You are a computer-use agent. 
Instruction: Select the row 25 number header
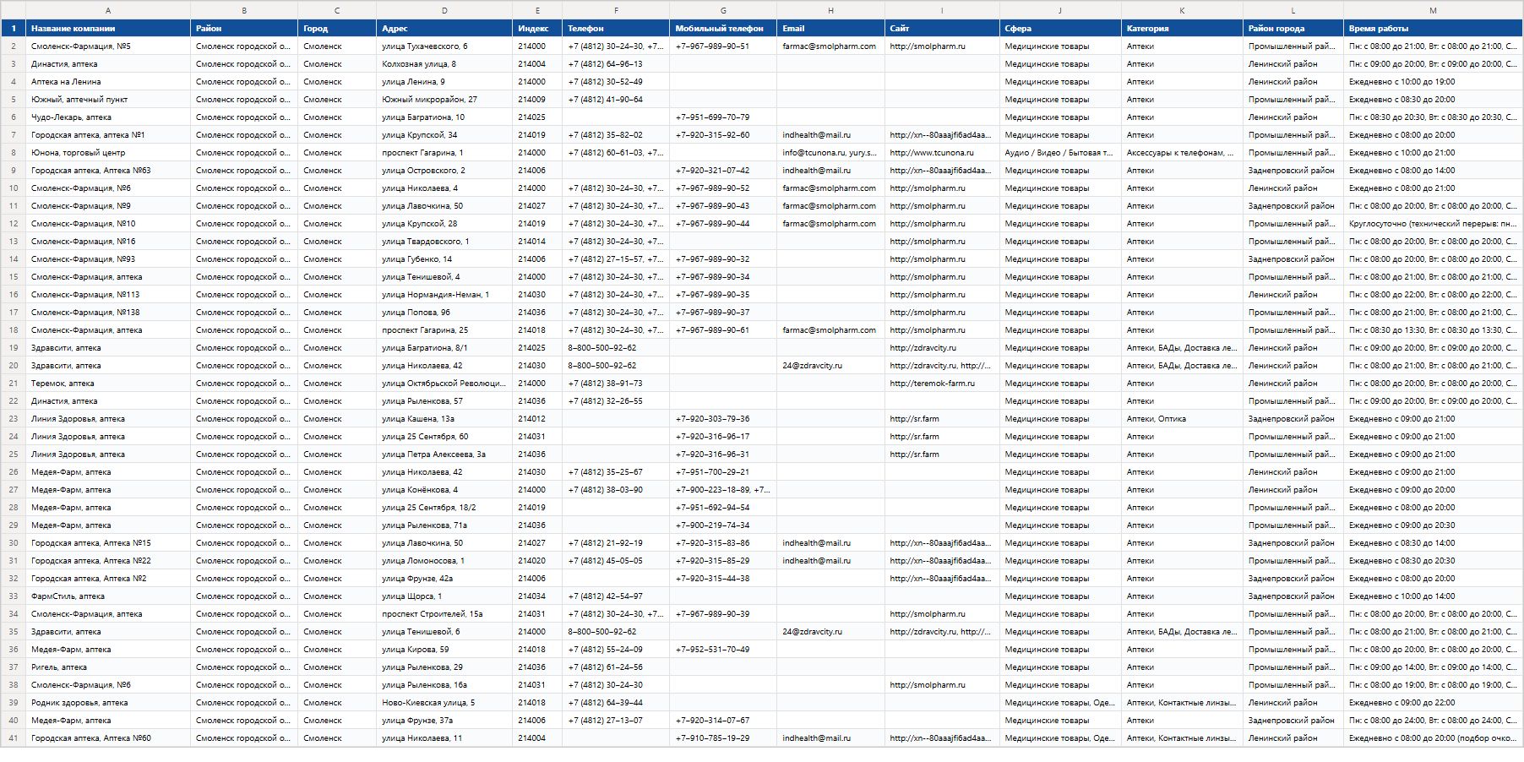click(14, 454)
